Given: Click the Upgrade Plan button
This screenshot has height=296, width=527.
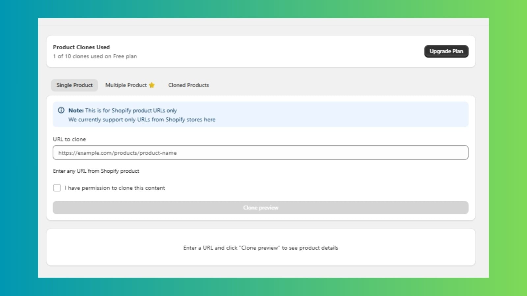Looking at the screenshot, I should click(x=446, y=51).
